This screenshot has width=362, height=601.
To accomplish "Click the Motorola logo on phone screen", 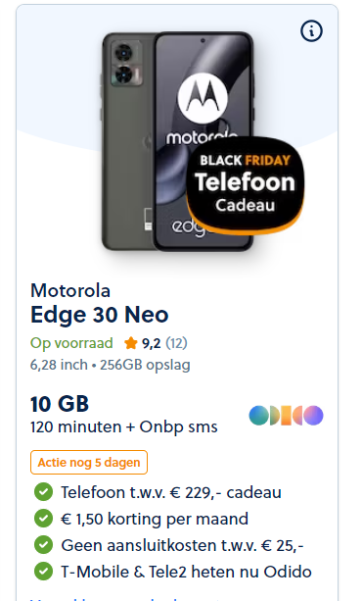I will coord(203,98).
